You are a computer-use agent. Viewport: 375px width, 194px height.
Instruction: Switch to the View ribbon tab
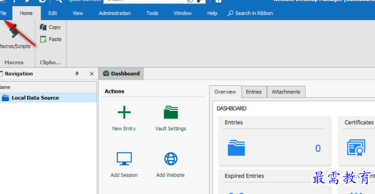click(78, 13)
